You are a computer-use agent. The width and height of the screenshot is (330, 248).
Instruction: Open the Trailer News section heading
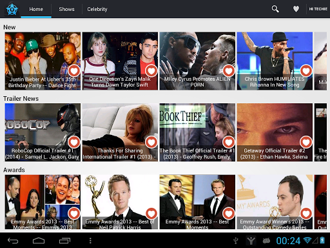click(x=21, y=99)
